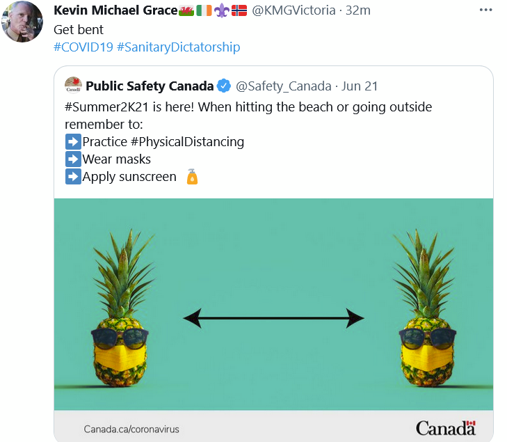The image size is (507, 442).
Task: Open the masked pineapples image
Action: click(273, 304)
